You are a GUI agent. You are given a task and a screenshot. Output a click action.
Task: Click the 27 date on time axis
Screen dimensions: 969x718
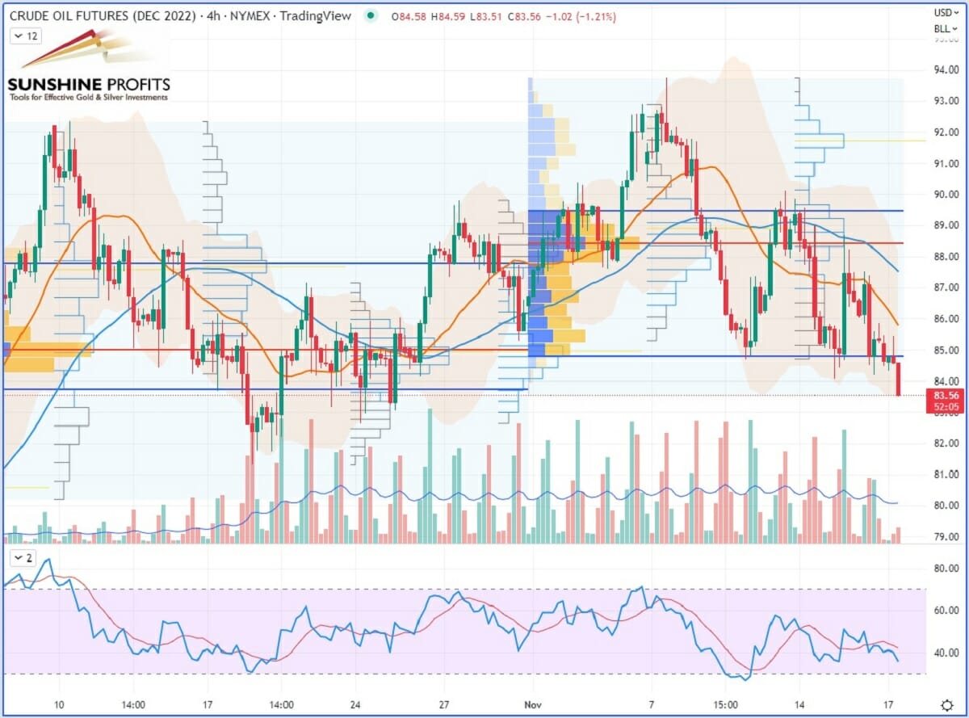444,704
